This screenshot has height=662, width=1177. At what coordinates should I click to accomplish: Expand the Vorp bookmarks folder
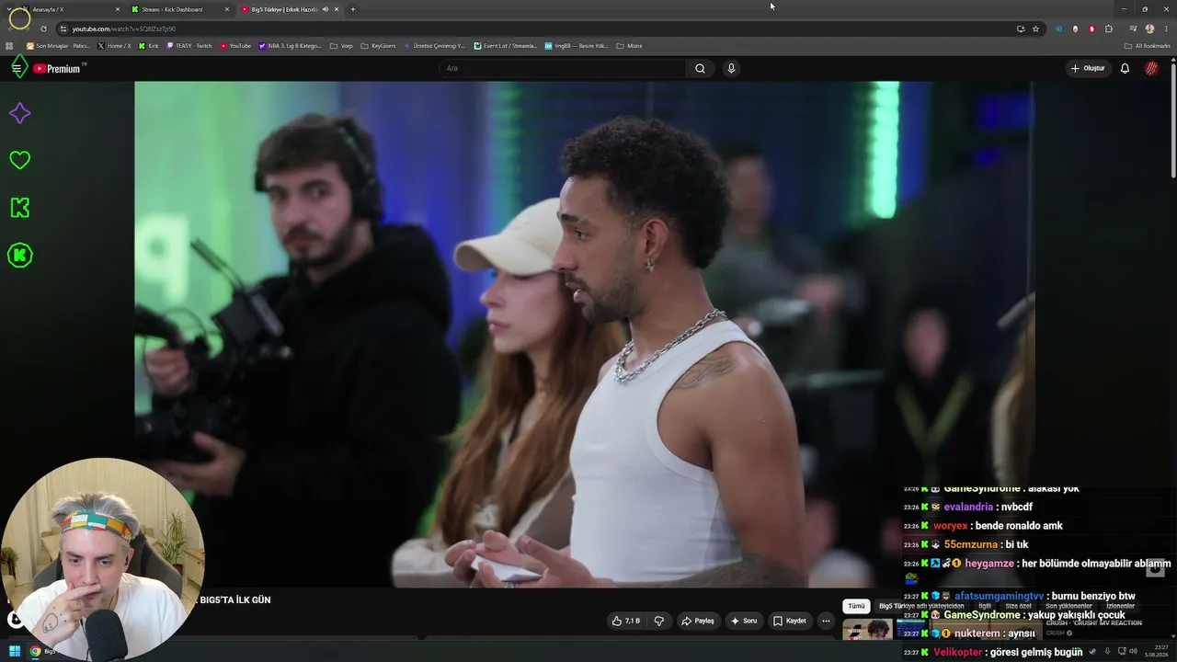(x=341, y=46)
